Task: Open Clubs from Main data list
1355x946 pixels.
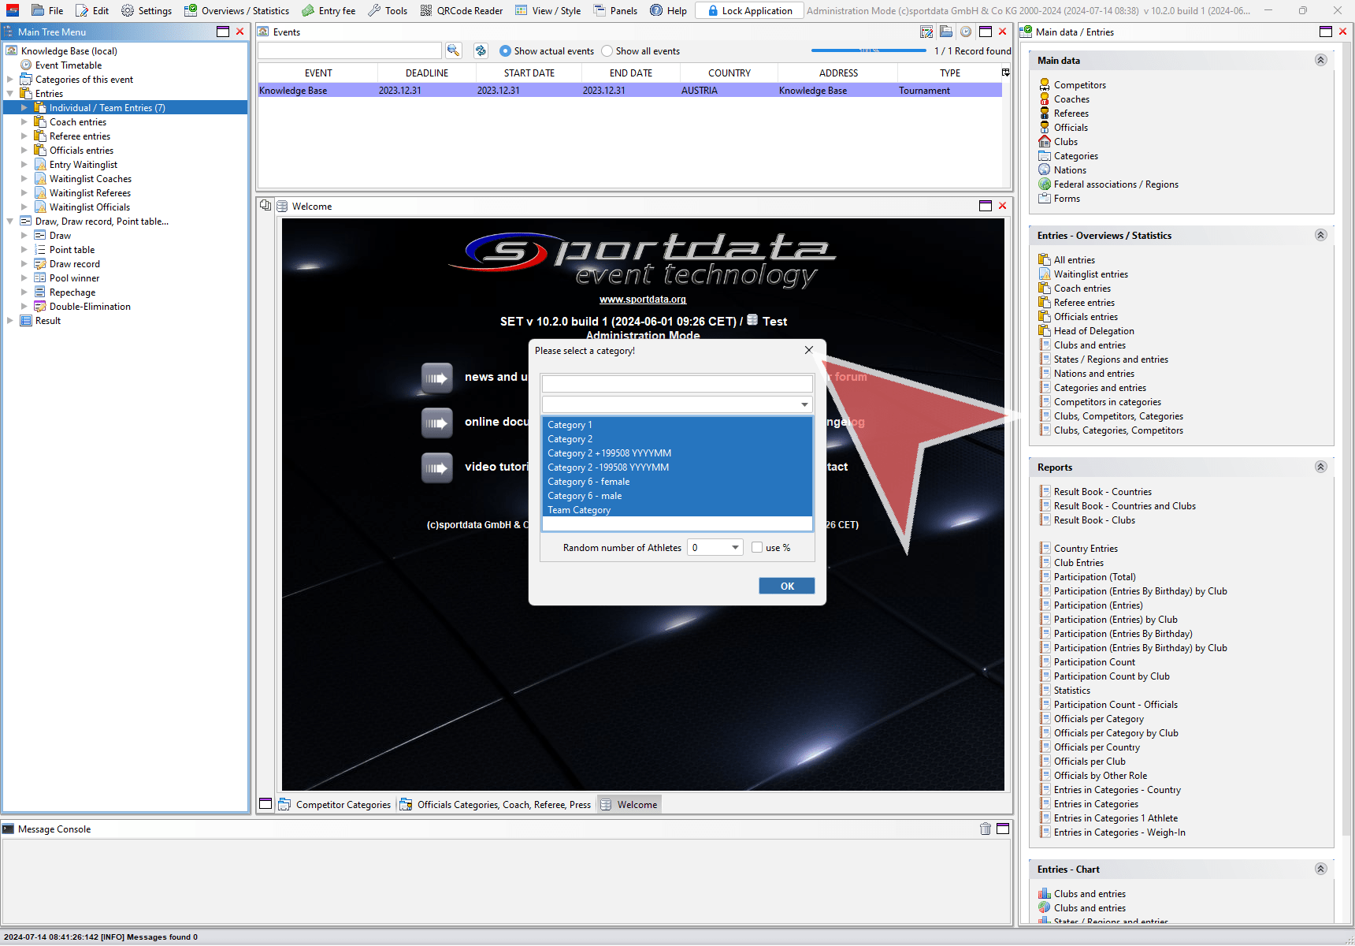Action: pyautogui.click(x=1065, y=142)
